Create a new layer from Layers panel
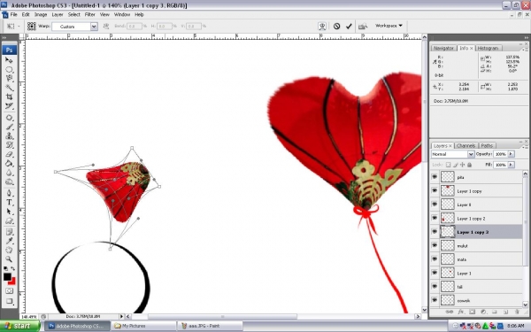 [x=505, y=312]
